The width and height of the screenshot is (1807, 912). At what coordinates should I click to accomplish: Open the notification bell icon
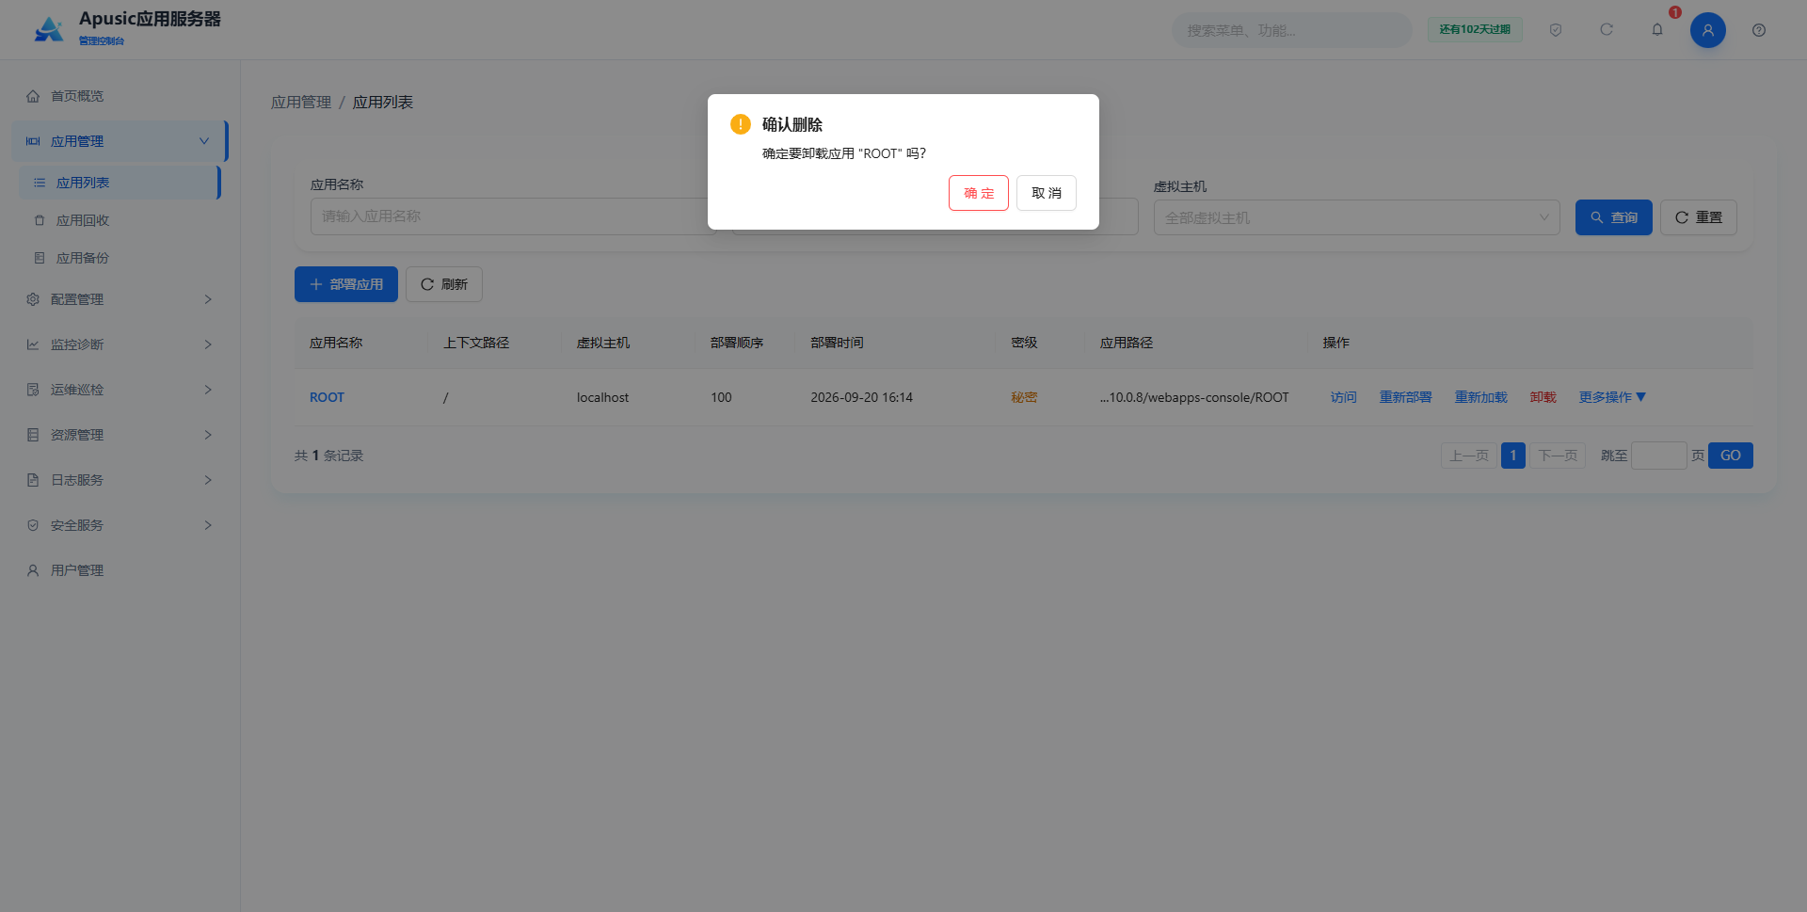[x=1657, y=30]
